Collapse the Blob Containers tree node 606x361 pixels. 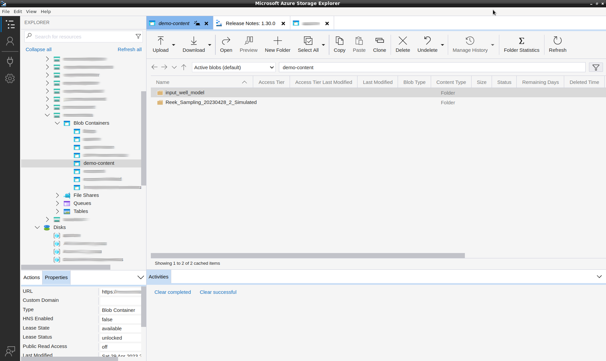[x=57, y=123]
